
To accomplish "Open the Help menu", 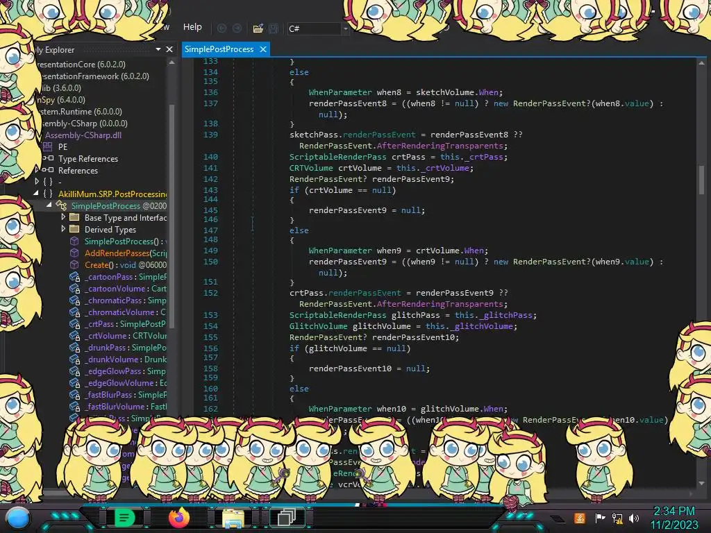I will 192,27.
